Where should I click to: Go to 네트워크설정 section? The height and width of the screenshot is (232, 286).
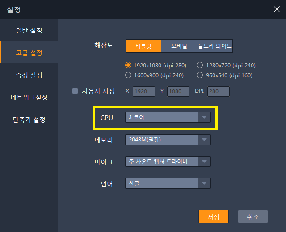coord(29,97)
